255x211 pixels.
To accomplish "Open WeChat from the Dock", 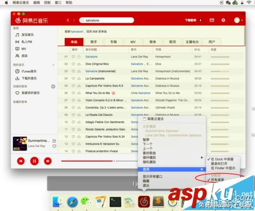I will tap(86, 202).
